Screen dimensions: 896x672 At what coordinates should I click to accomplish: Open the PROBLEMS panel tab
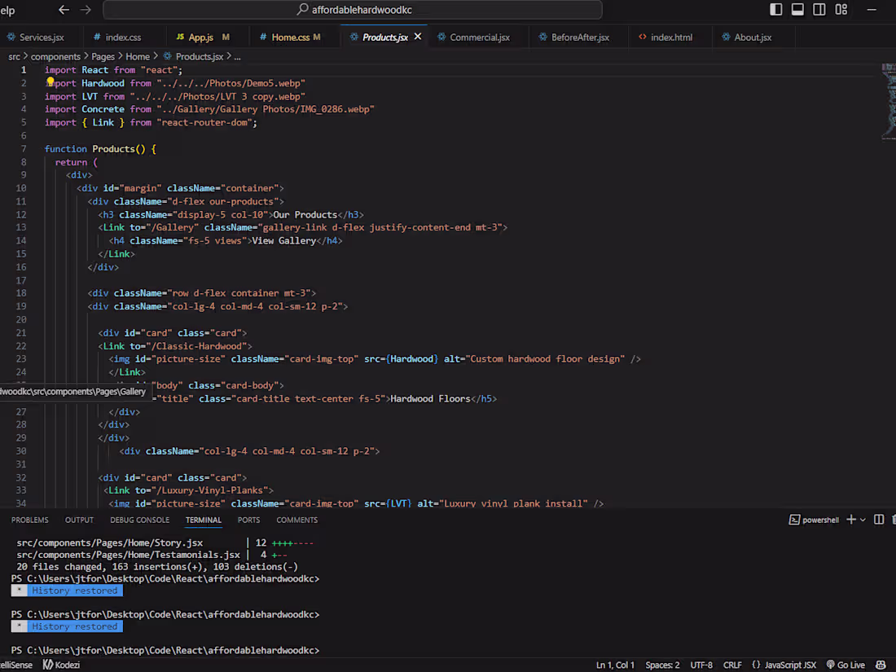click(x=29, y=519)
